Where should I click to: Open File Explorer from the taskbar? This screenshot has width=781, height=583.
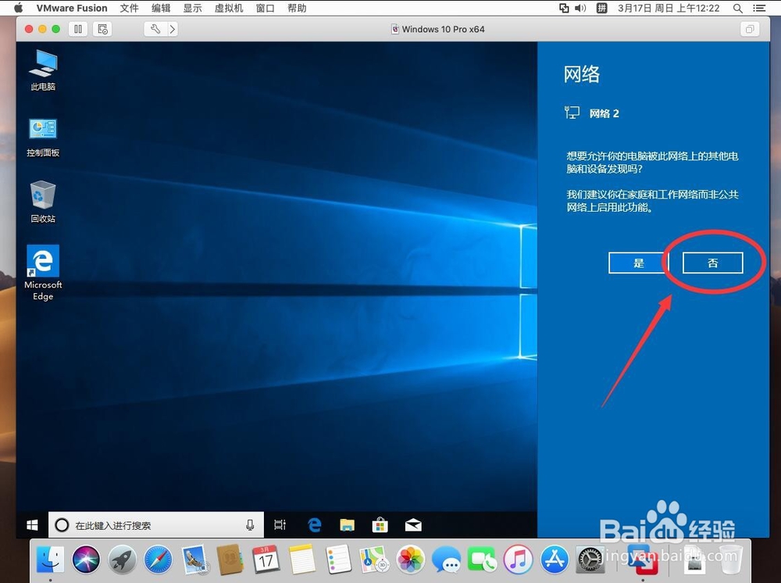tap(348, 524)
